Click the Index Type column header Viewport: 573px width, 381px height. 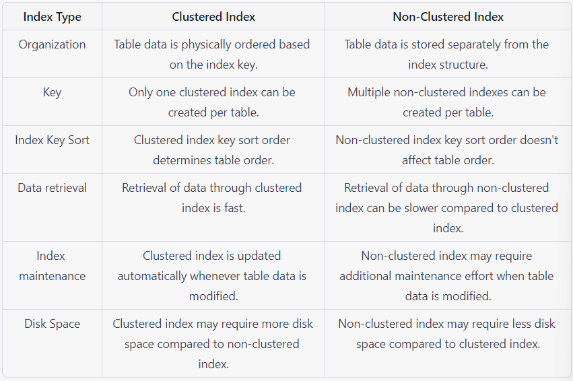point(53,17)
